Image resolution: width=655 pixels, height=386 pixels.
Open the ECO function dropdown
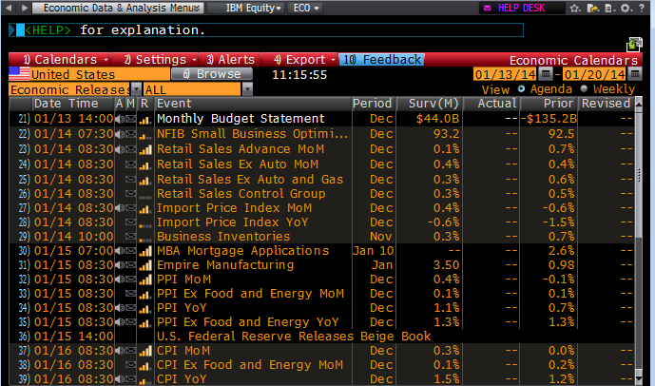coord(305,8)
